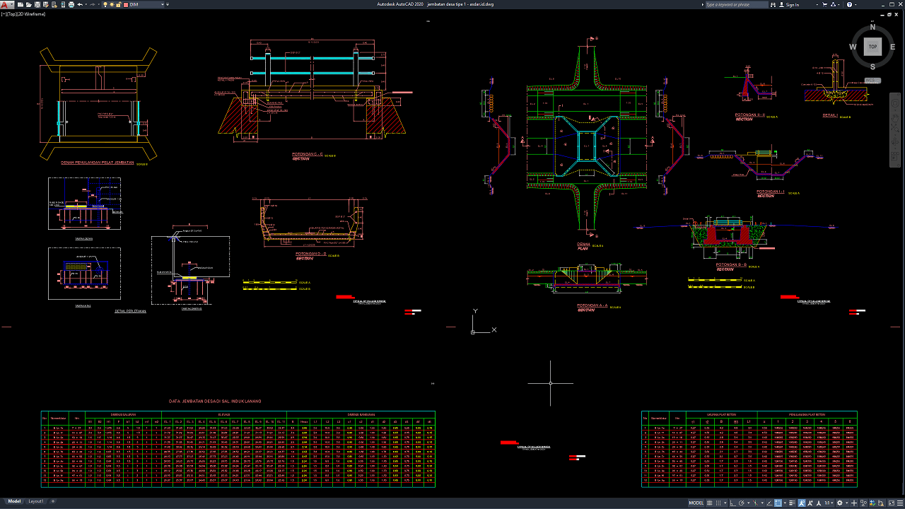Click the annotation monitor plus icon
The image size is (905, 509).
[x=854, y=503]
